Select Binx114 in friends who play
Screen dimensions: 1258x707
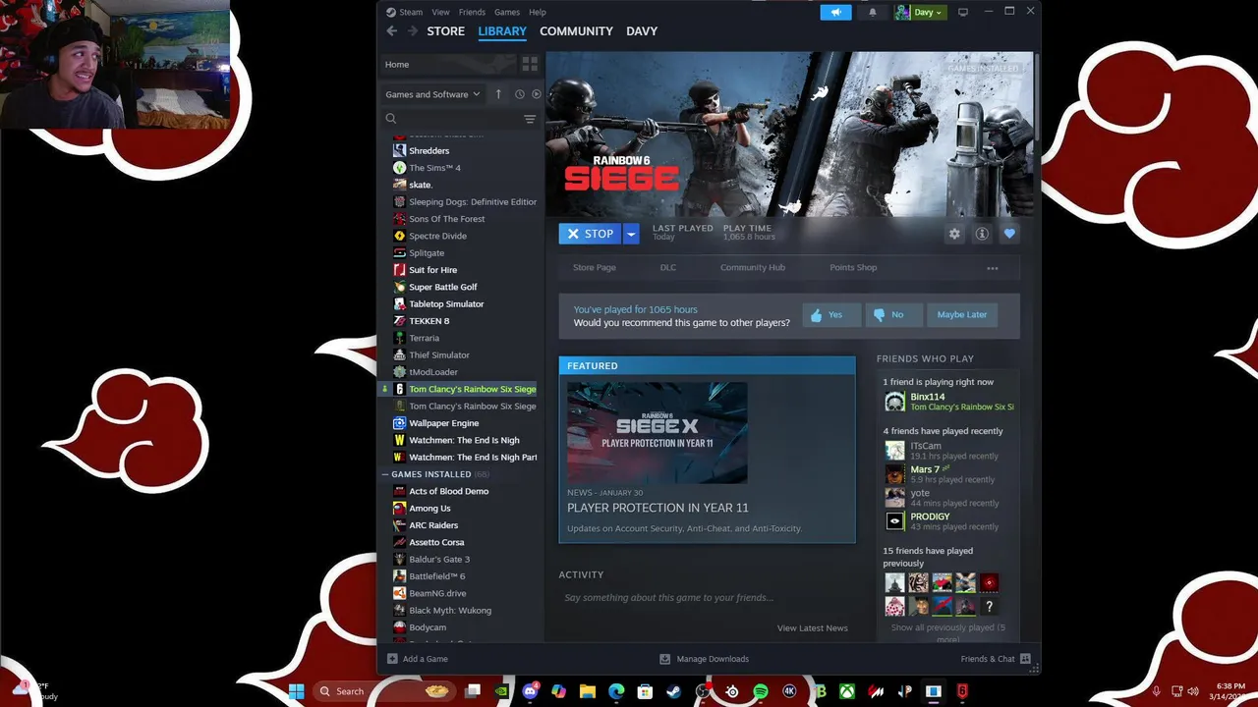click(x=948, y=402)
